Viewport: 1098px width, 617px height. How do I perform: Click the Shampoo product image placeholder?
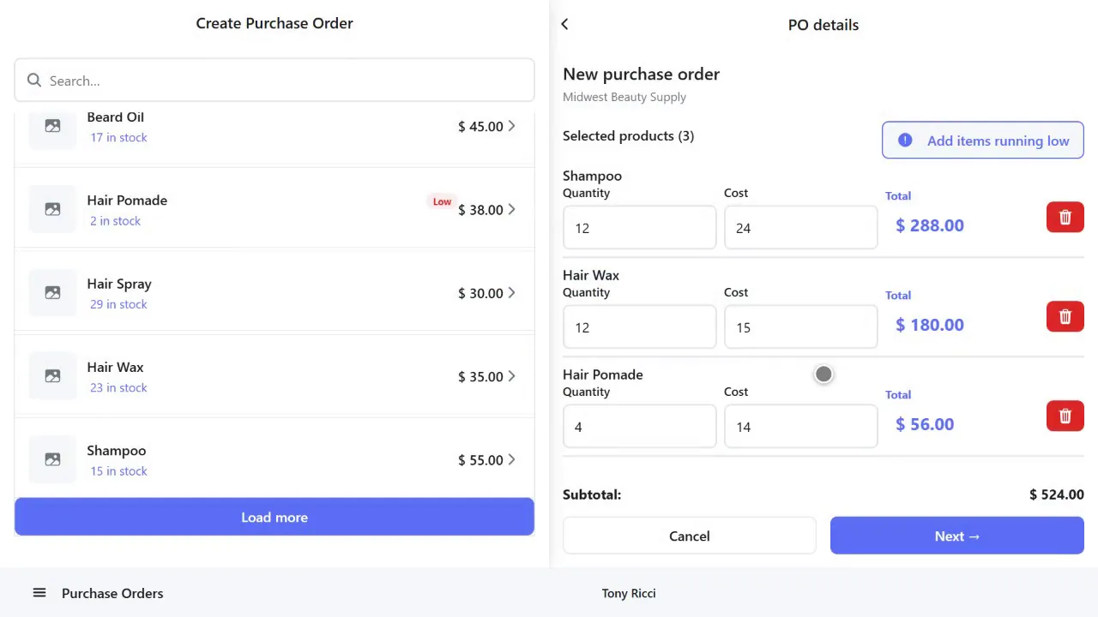pyautogui.click(x=53, y=459)
